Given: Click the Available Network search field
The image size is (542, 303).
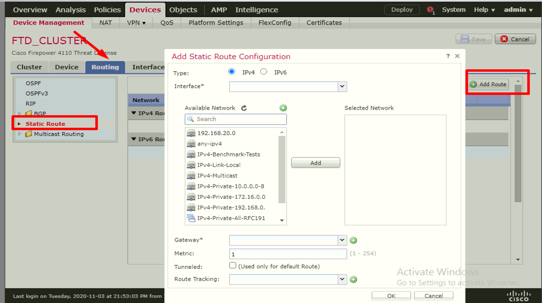Looking at the screenshot, I should click(x=236, y=119).
